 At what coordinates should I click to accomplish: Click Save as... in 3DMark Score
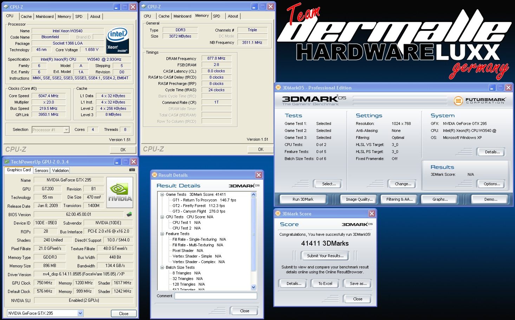tap(358, 284)
